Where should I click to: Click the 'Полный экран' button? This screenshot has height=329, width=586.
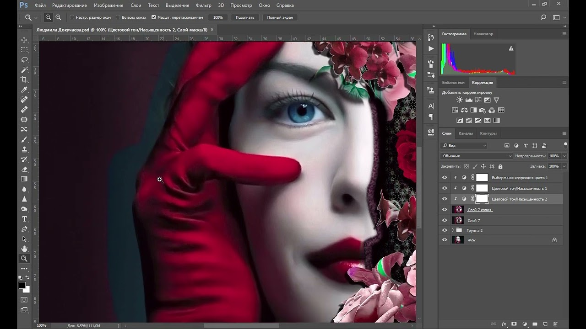[x=280, y=17]
